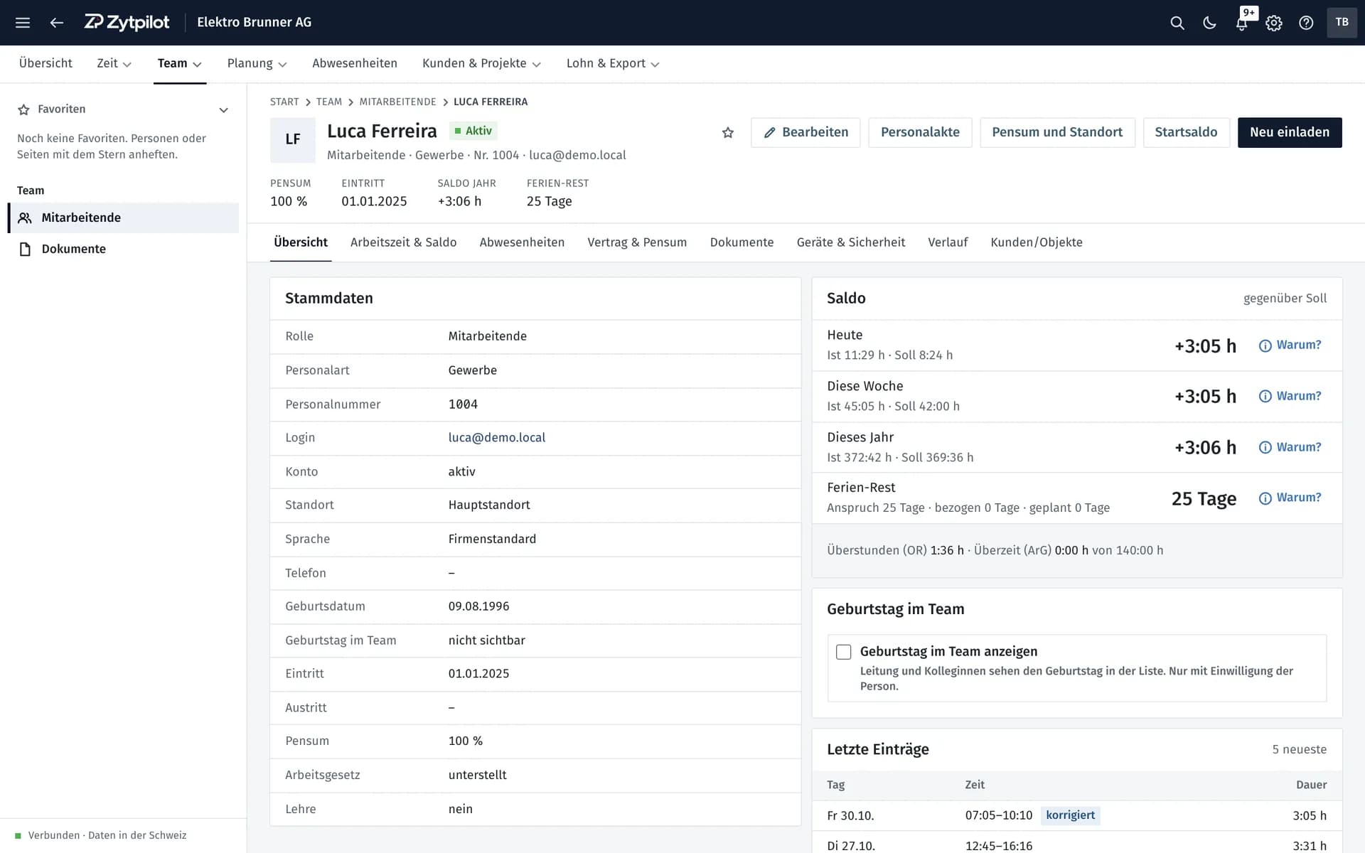Open the TB user avatar menu
The width and height of the screenshot is (1365, 853).
(x=1342, y=22)
